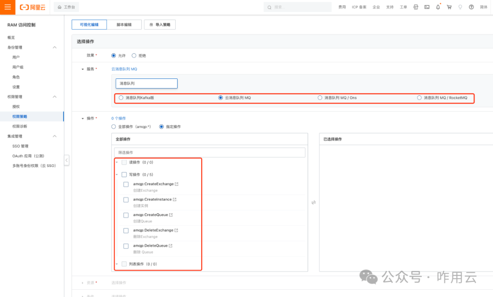Choose 全部操作 (amqp:*) radio option
Image resolution: width=493 pixels, height=297 pixels.
coord(114,127)
